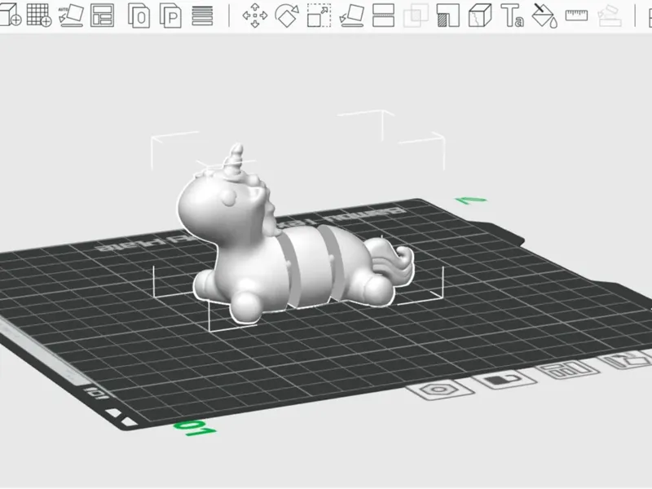Select the Move tool arrows icon
Screen dimensions: 652x489
[x=255, y=15]
